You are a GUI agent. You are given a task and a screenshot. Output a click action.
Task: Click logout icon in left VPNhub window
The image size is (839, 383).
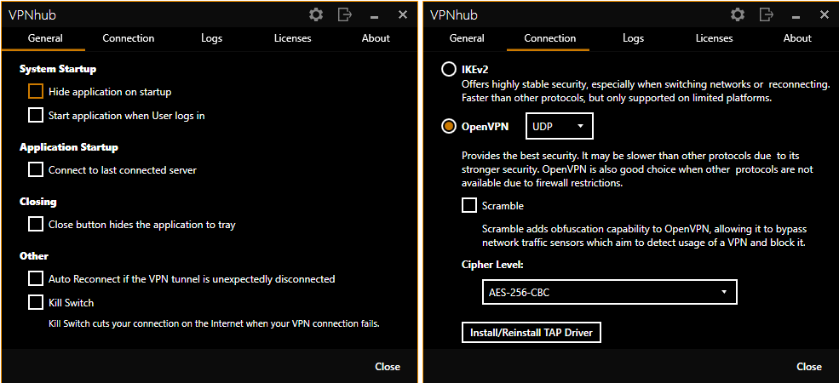click(x=345, y=15)
